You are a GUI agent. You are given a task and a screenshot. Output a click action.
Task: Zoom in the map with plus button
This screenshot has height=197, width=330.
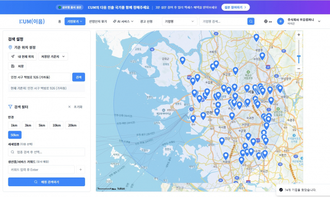coord(299,35)
